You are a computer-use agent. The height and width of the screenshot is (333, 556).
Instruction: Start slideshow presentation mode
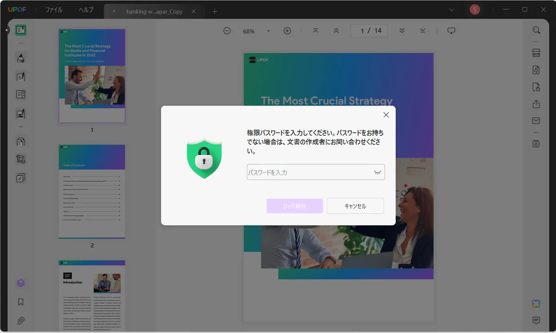(x=451, y=31)
